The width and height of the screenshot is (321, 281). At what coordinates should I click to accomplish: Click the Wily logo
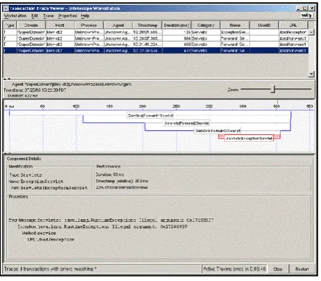pos(306,15)
